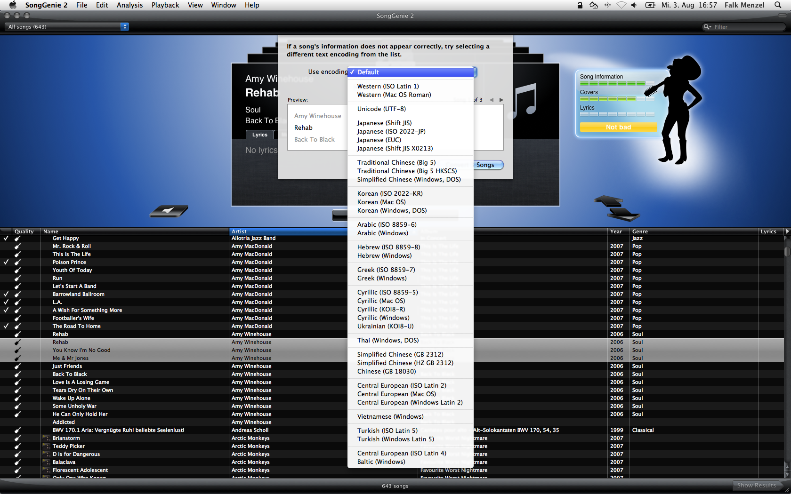Sort by the Year column header
This screenshot has width=791, height=494.
pos(619,231)
